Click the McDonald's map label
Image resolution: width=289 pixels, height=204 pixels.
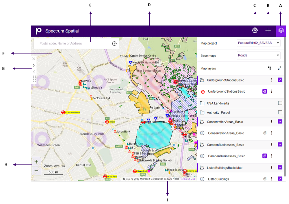(95, 87)
